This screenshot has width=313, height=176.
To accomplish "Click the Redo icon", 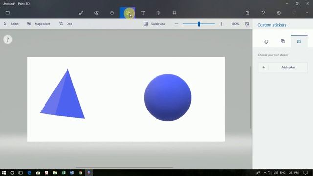I will tap(294, 13).
